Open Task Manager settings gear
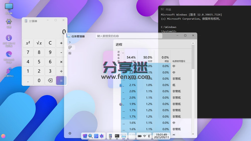251x141 pixels. point(70,133)
